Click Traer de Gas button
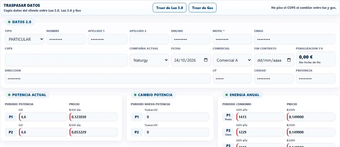This screenshot has width=340, height=147. pos(203,8)
